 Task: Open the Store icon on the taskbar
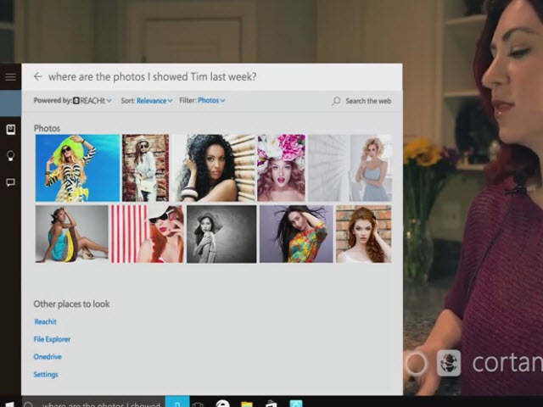point(271,403)
